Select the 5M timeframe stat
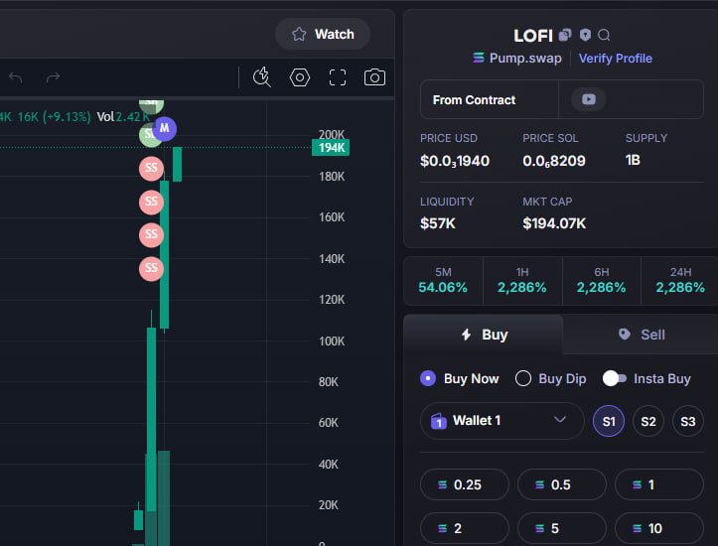 tap(443, 281)
